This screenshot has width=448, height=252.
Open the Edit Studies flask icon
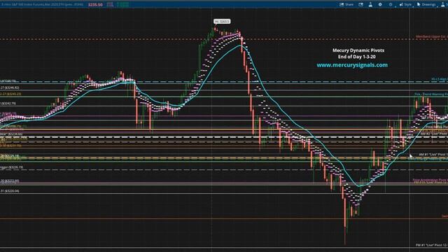370,4
